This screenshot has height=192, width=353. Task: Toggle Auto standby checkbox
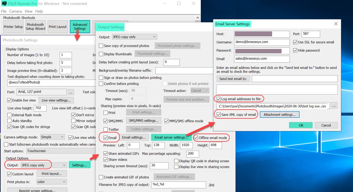pyautogui.click(x=10, y=121)
